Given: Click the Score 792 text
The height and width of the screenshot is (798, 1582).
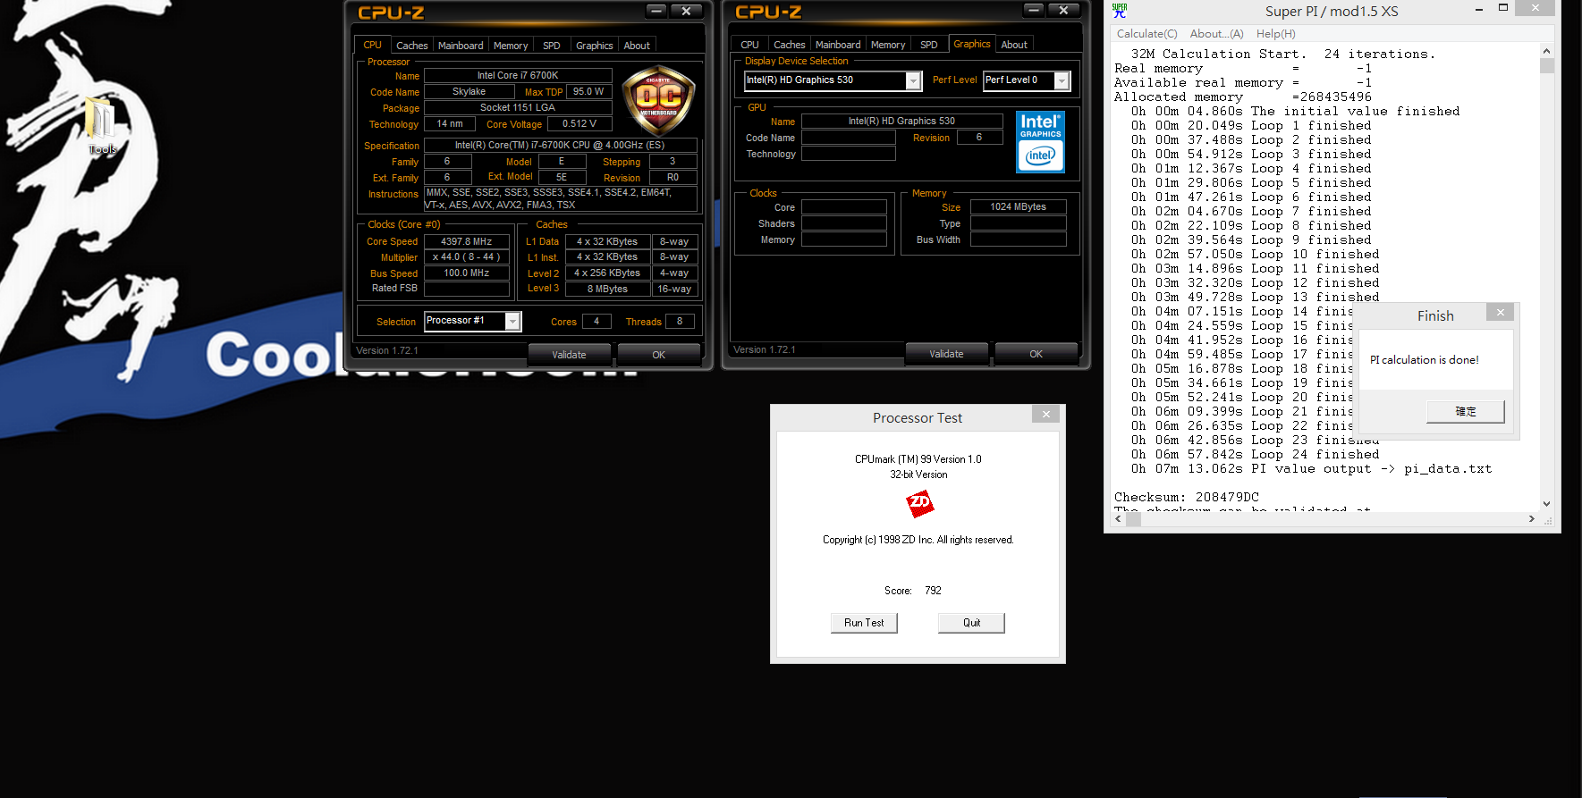Looking at the screenshot, I should coord(913,591).
